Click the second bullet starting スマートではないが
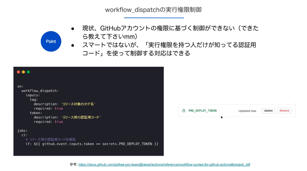The height and width of the screenshot is (171, 307). pyautogui.click(x=169, y=49)
